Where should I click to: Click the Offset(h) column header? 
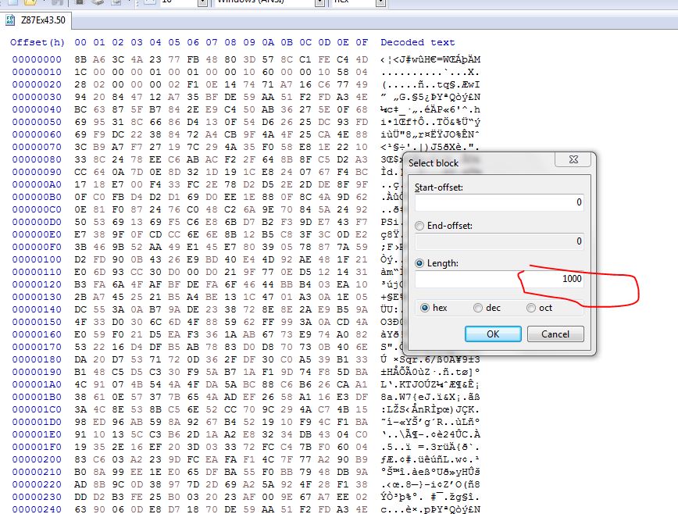(37, 42)
